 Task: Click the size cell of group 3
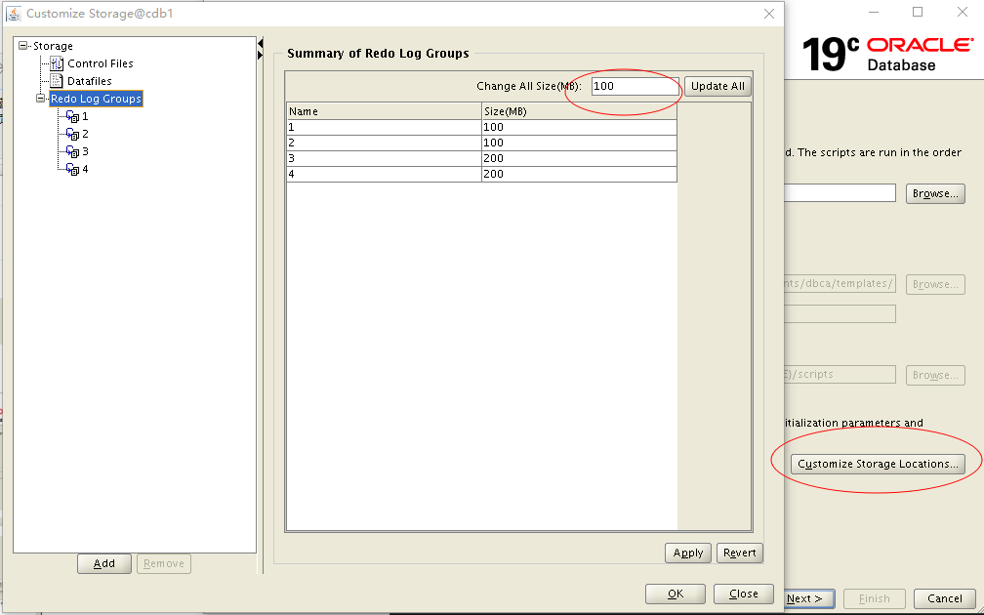pos(579,158)
